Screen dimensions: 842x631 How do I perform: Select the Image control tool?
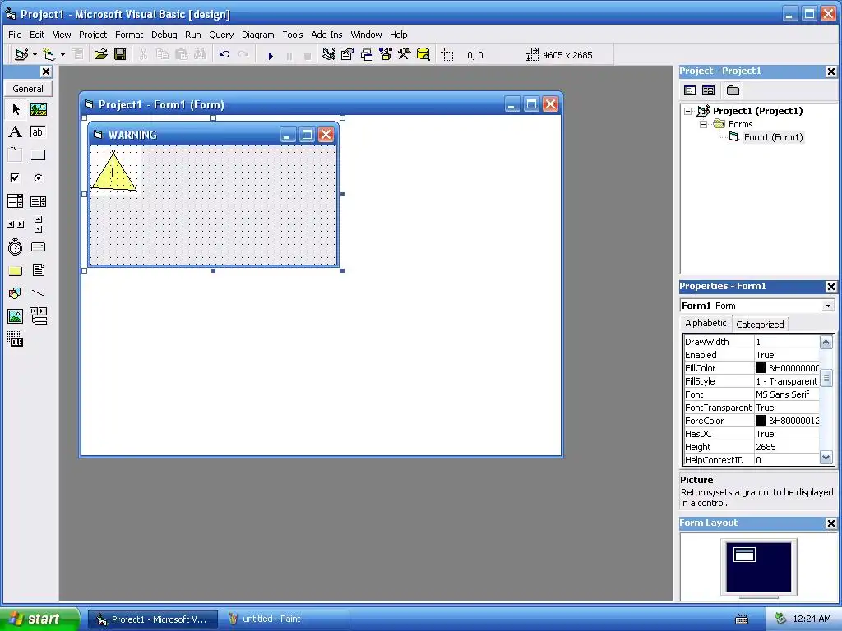coord(16,316)
